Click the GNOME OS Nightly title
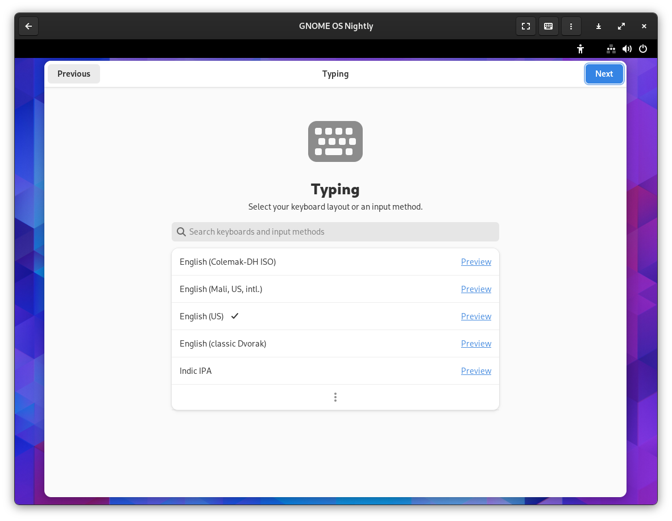Viewport: 672px width, 521px height. [335, 26]
